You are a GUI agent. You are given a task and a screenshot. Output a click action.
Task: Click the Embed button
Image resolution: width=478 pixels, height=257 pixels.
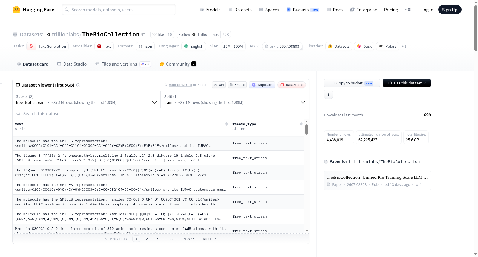(x=237, y=85)
